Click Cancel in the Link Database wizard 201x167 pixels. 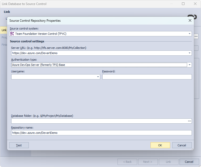click(x=189, y=162)
